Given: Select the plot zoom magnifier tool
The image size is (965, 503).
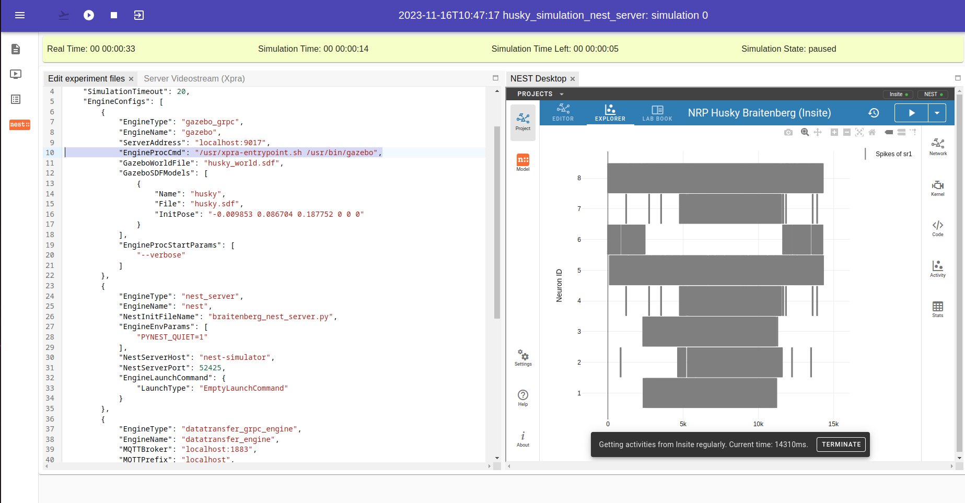Looking at the screenshot, I should click(x=805, y=132).
